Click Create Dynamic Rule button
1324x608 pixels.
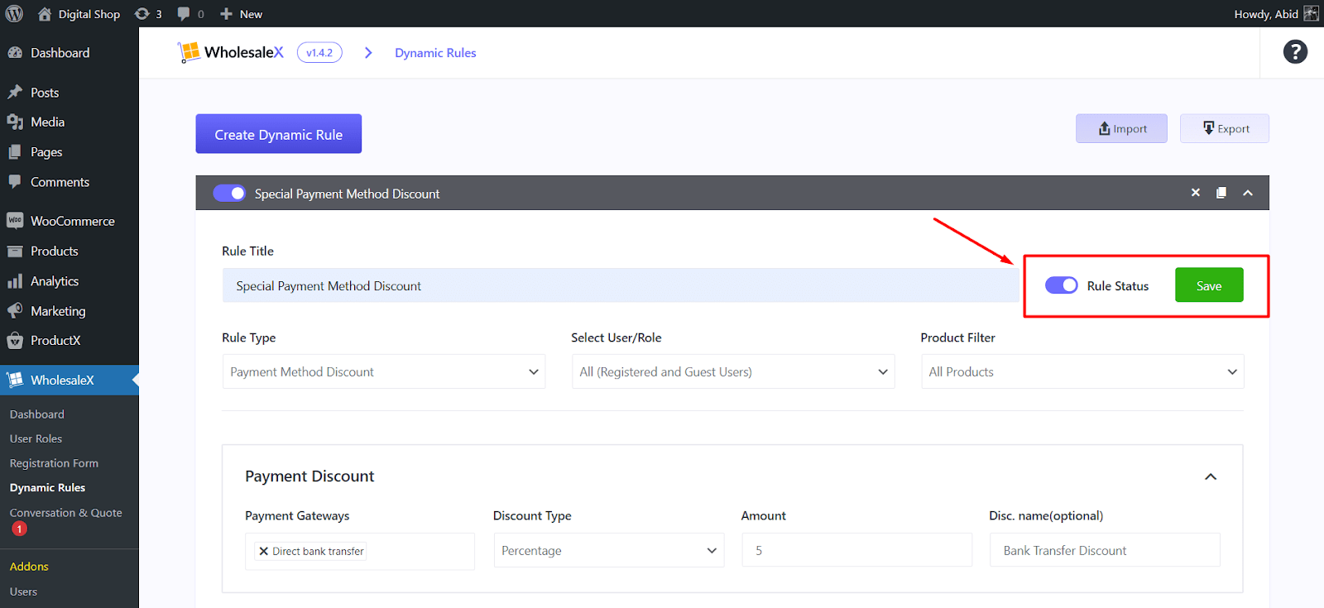click(279, 134)
